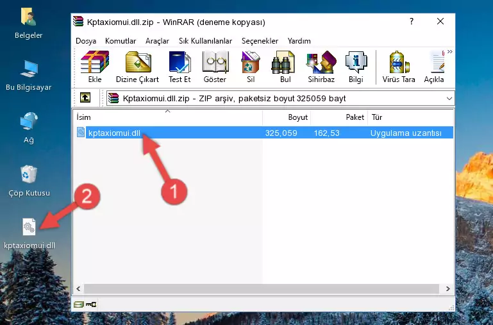Click the Ekle toolbar icon

(95, 67)
